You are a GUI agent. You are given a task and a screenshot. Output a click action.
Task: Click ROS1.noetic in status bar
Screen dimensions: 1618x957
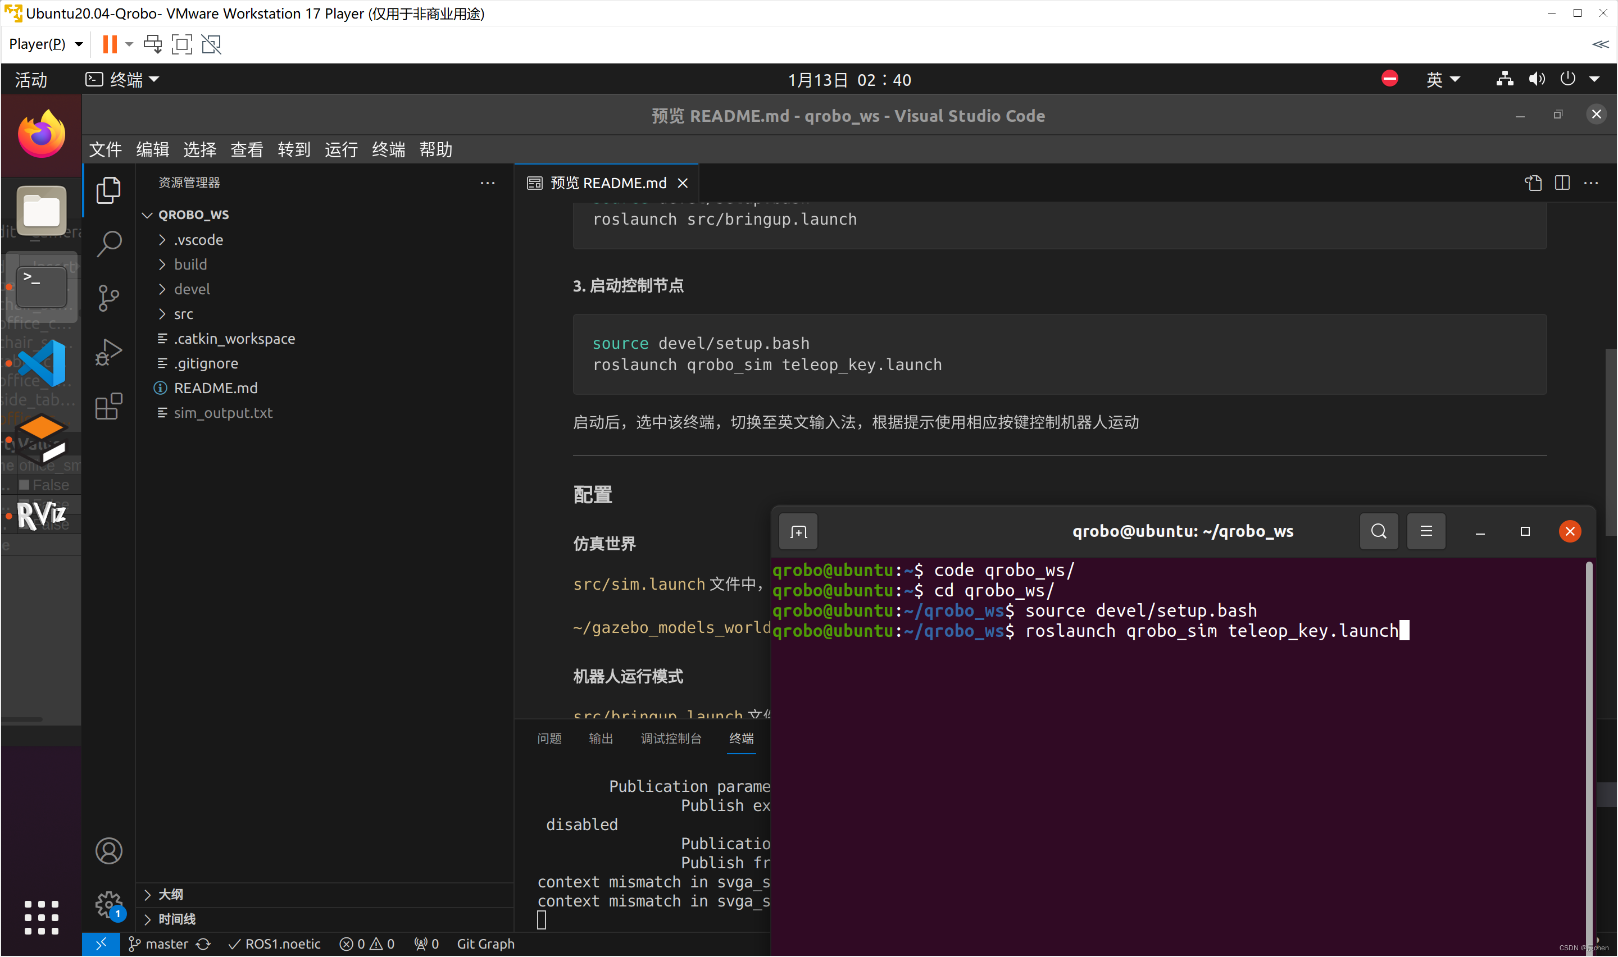pos(275,944)
